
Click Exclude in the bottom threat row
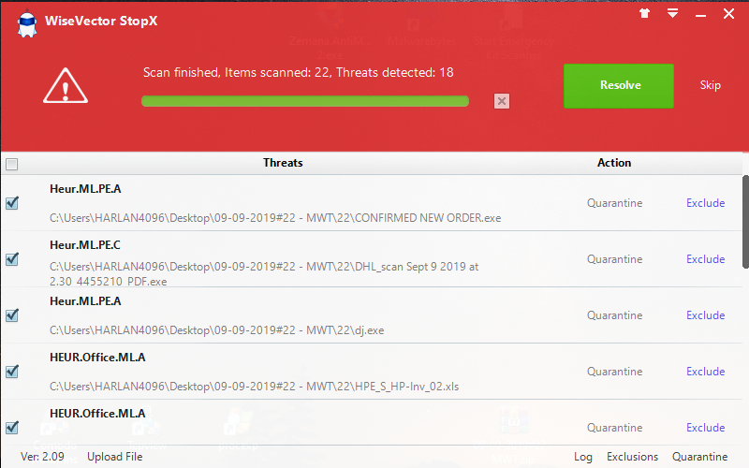[x=706, y=428]
